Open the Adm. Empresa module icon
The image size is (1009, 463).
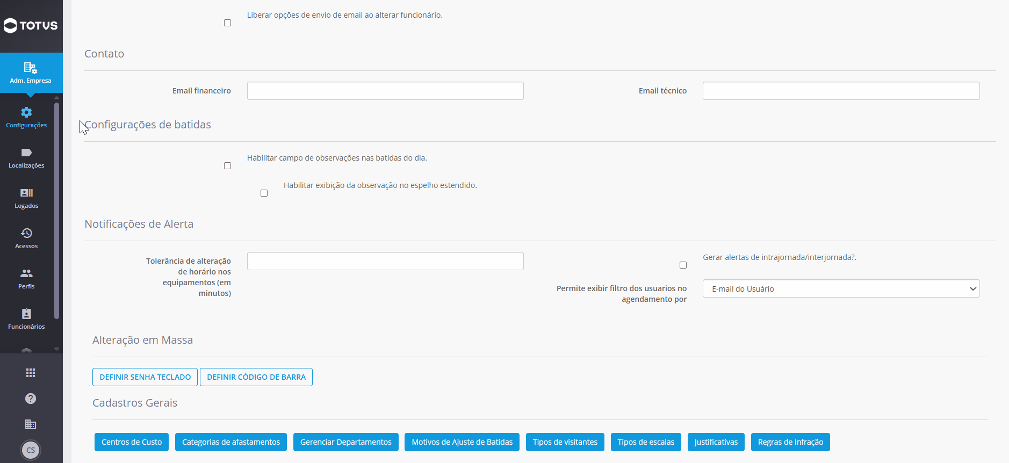31,68
